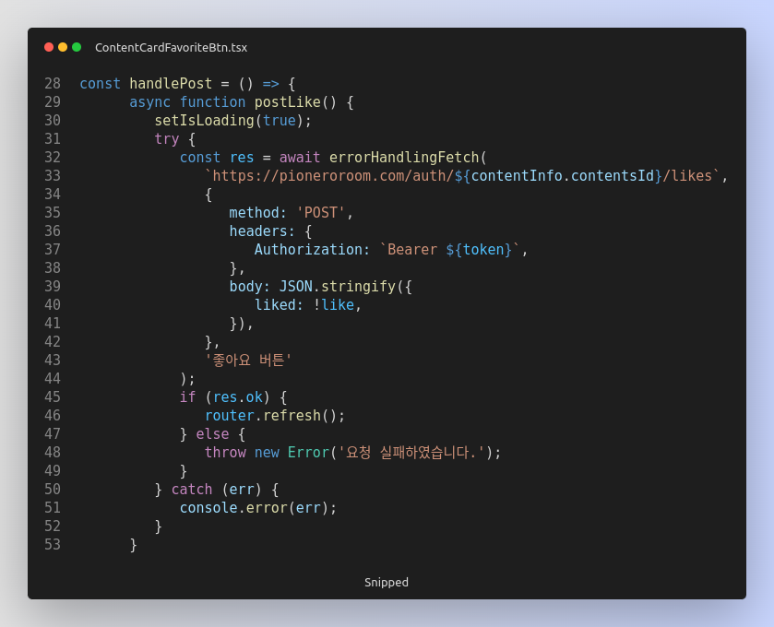Select the throw new Error statement on line 48
774x627 pixels.
coord(353,452)
